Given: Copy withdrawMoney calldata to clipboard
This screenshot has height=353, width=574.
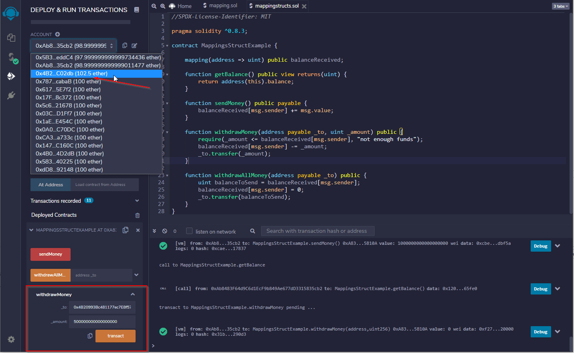Looking at the screenshot, I should coord(90,336).
